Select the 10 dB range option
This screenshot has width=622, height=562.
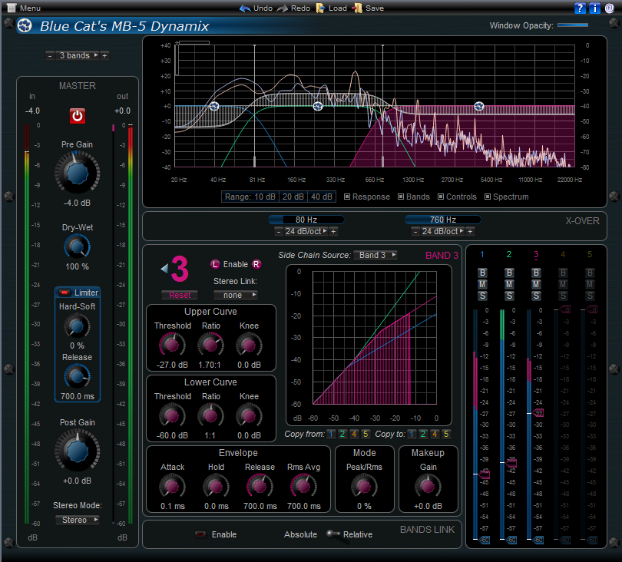coord(265,197)
